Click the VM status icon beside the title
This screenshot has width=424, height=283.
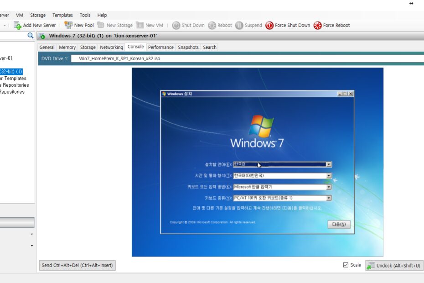point(42,36)
